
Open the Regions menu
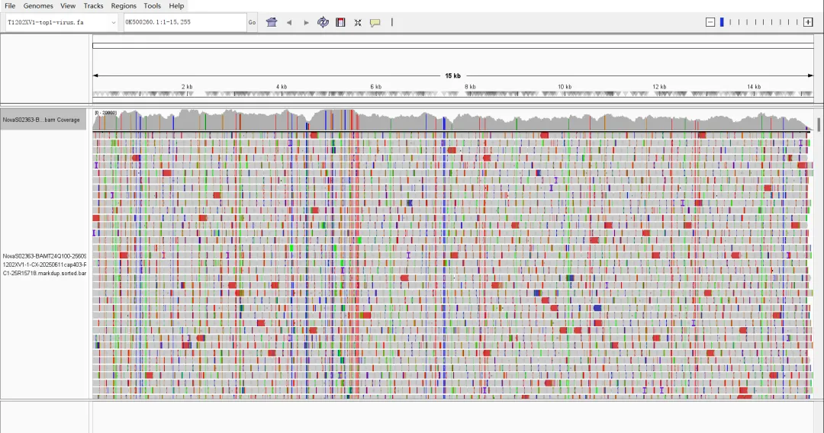[x=124, y=5]
